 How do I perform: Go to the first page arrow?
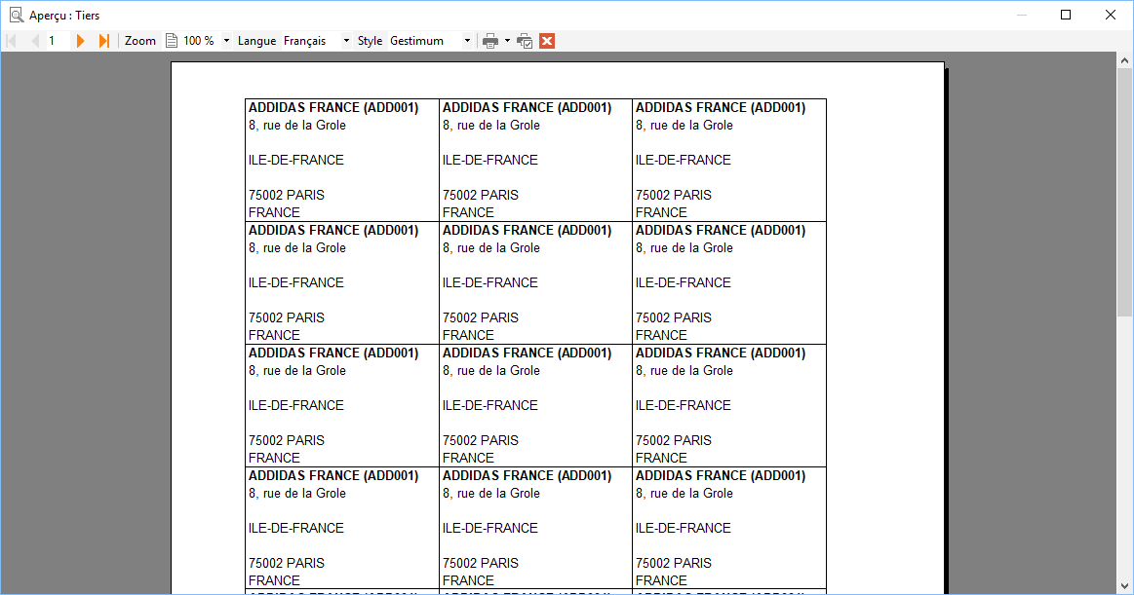[12, 41]
